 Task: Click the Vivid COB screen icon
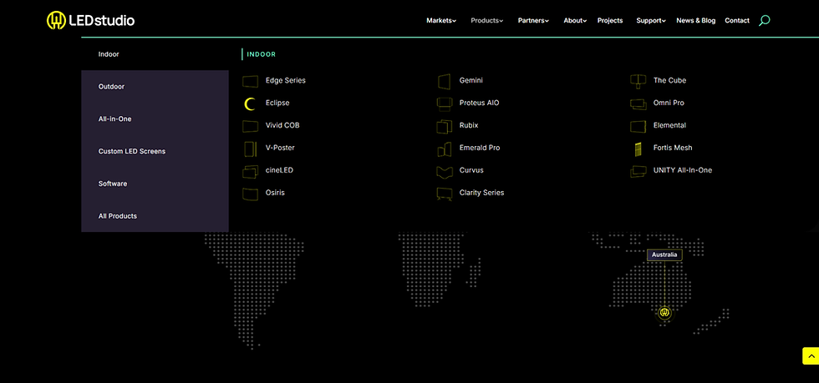click(x=250, y=126)
